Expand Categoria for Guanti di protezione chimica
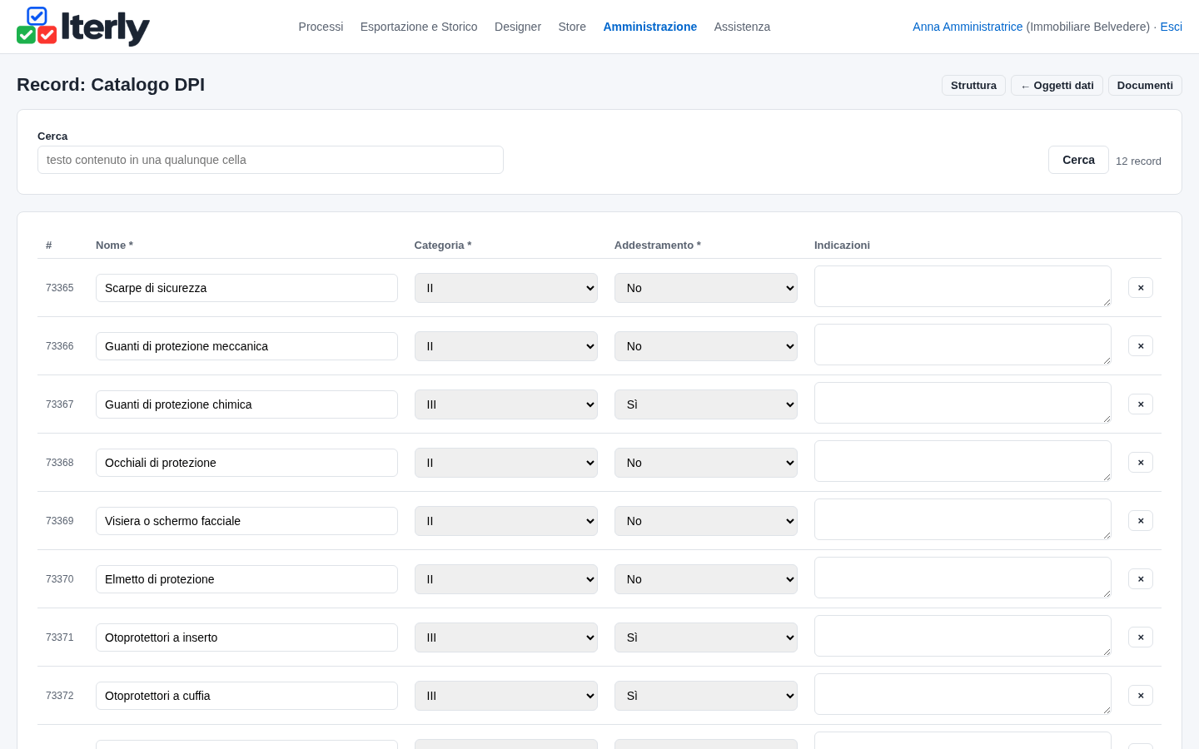This screenshot has width=1199, height=749. pyautogui.click(x=506, y=404)
